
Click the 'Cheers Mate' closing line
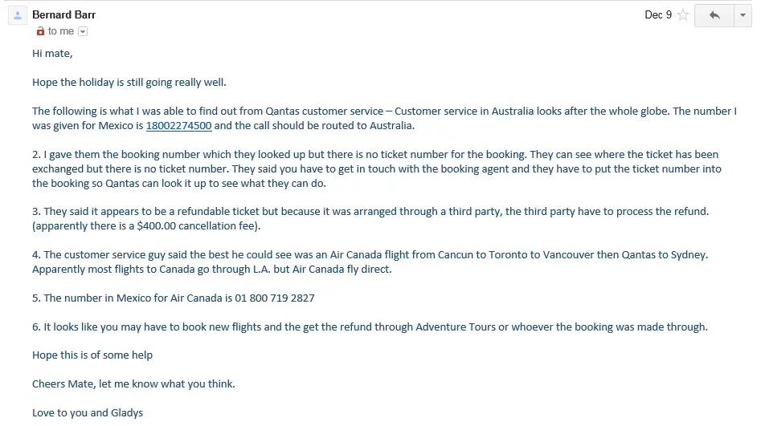(x=133, y=384)
